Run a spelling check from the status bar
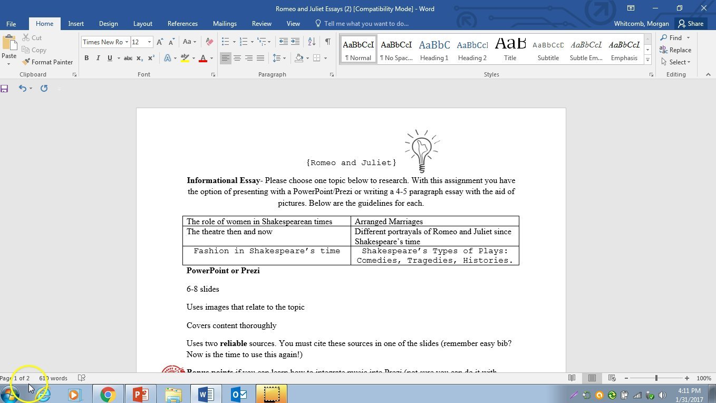 pyautogui.click(x=81, y=378)
